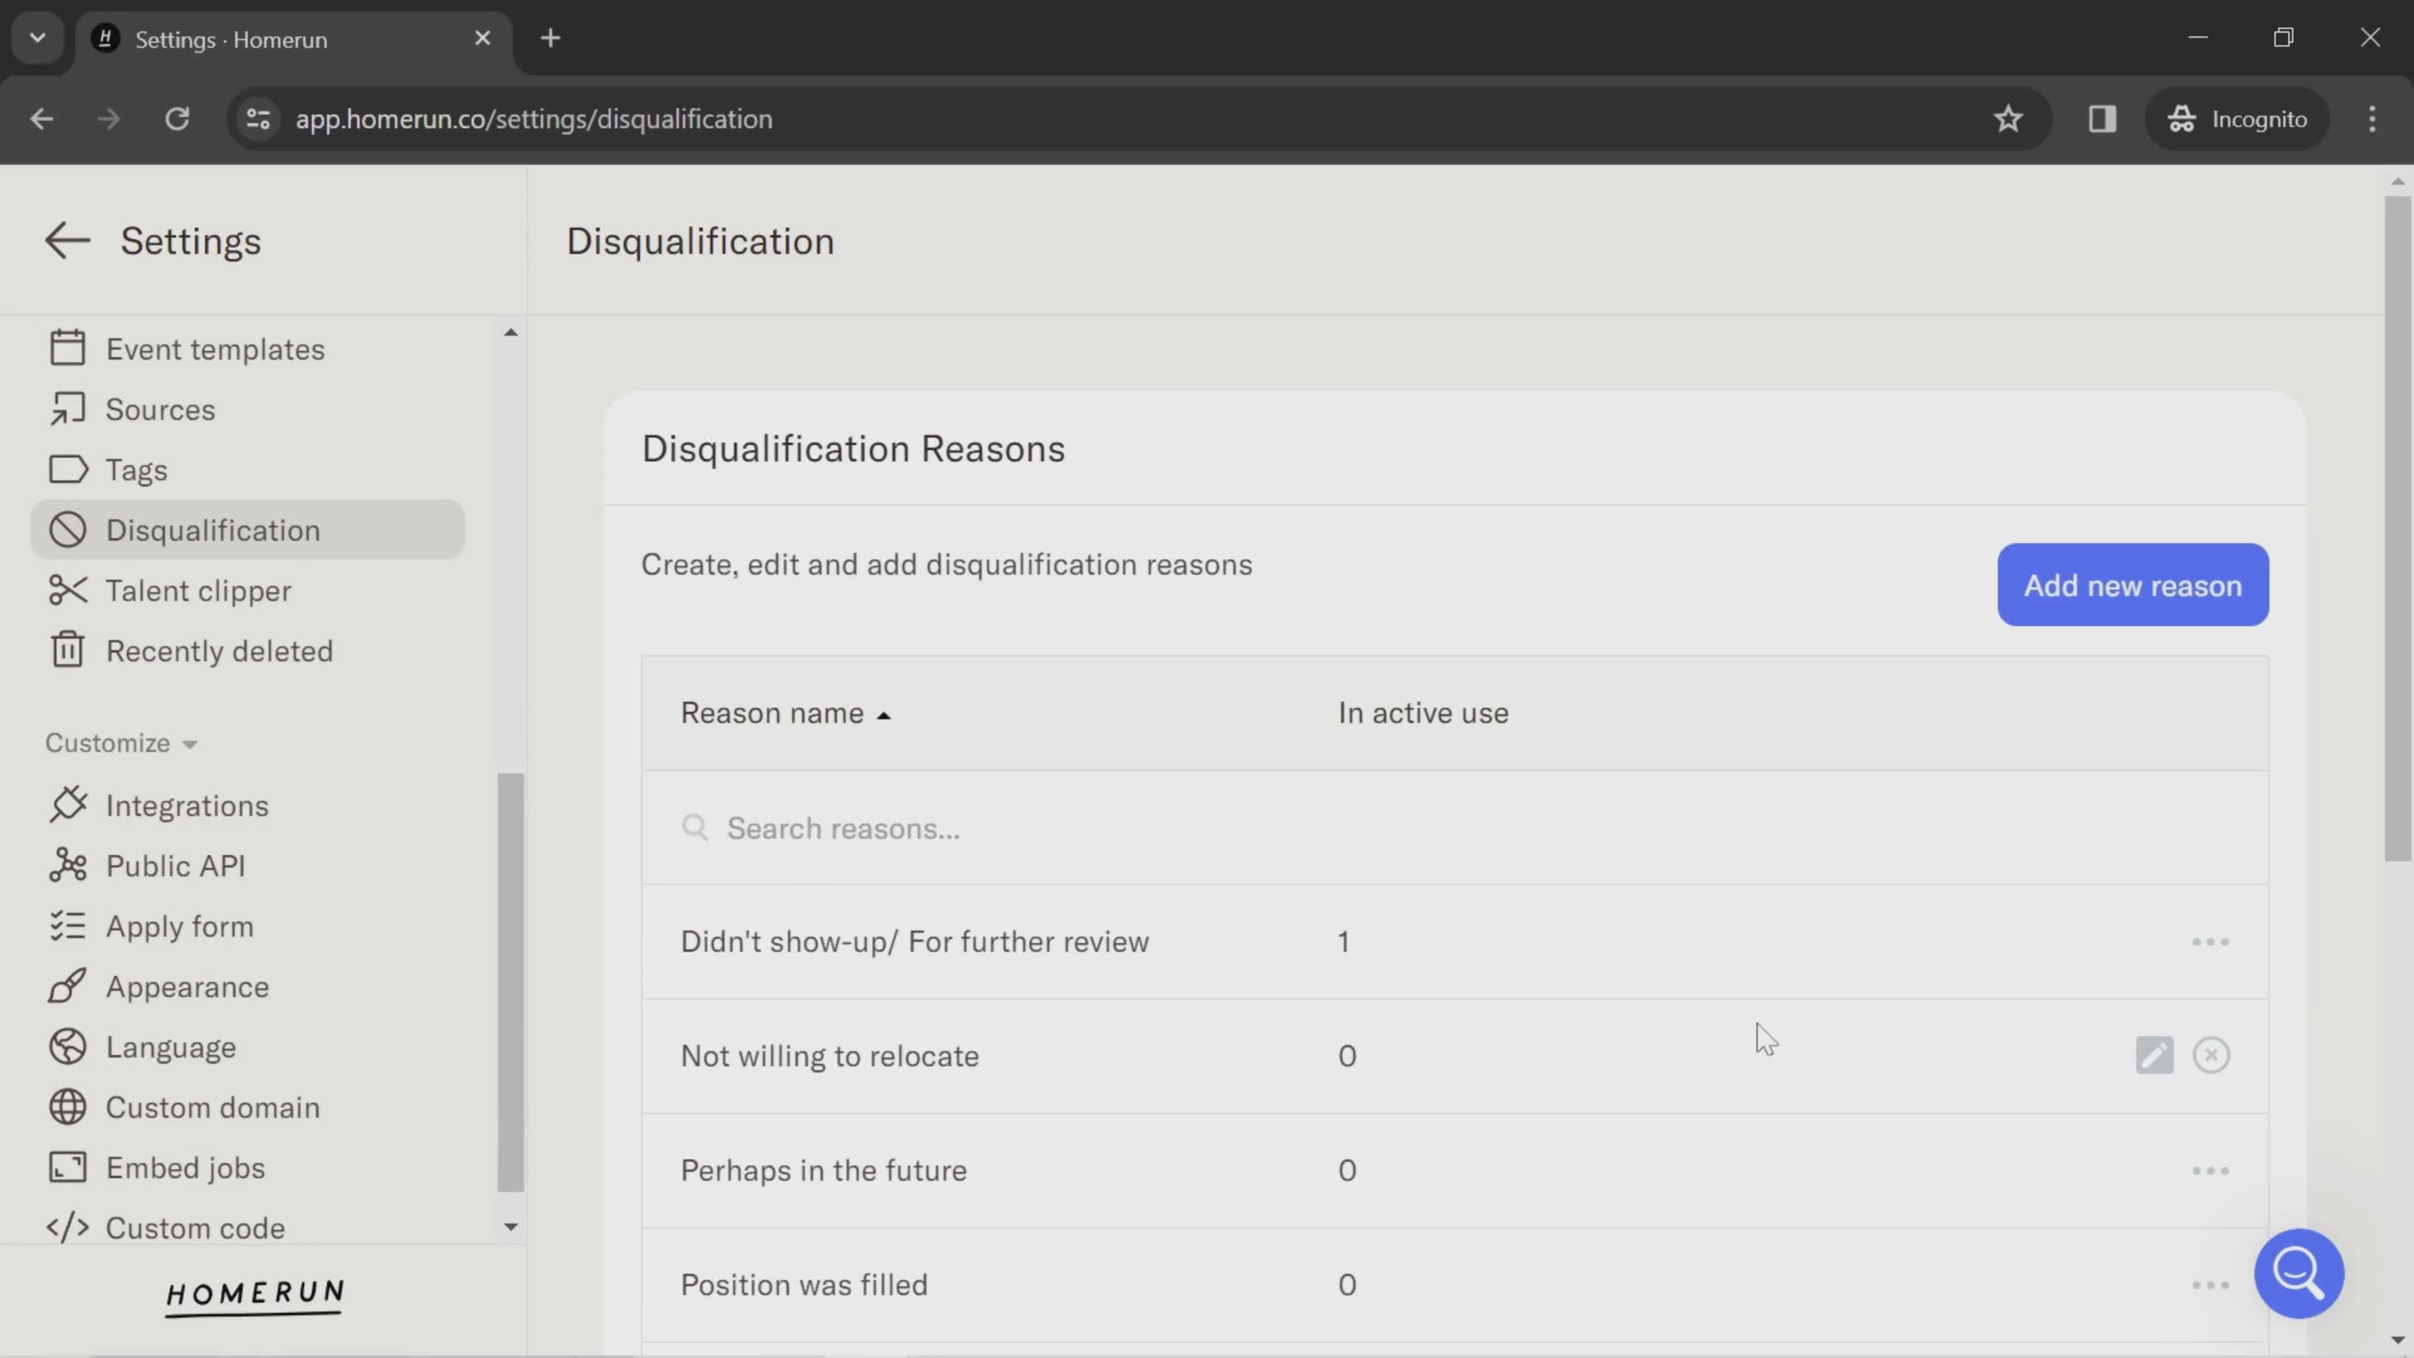Click the In active use column header
The width and height of the screenshot is (2414, 1358).
1423,713
